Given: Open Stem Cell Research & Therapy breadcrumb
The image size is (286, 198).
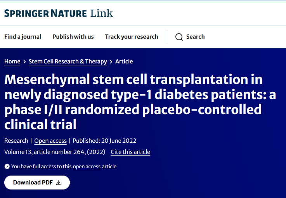Looking at the screenshot, I should [x=68, y=61].
